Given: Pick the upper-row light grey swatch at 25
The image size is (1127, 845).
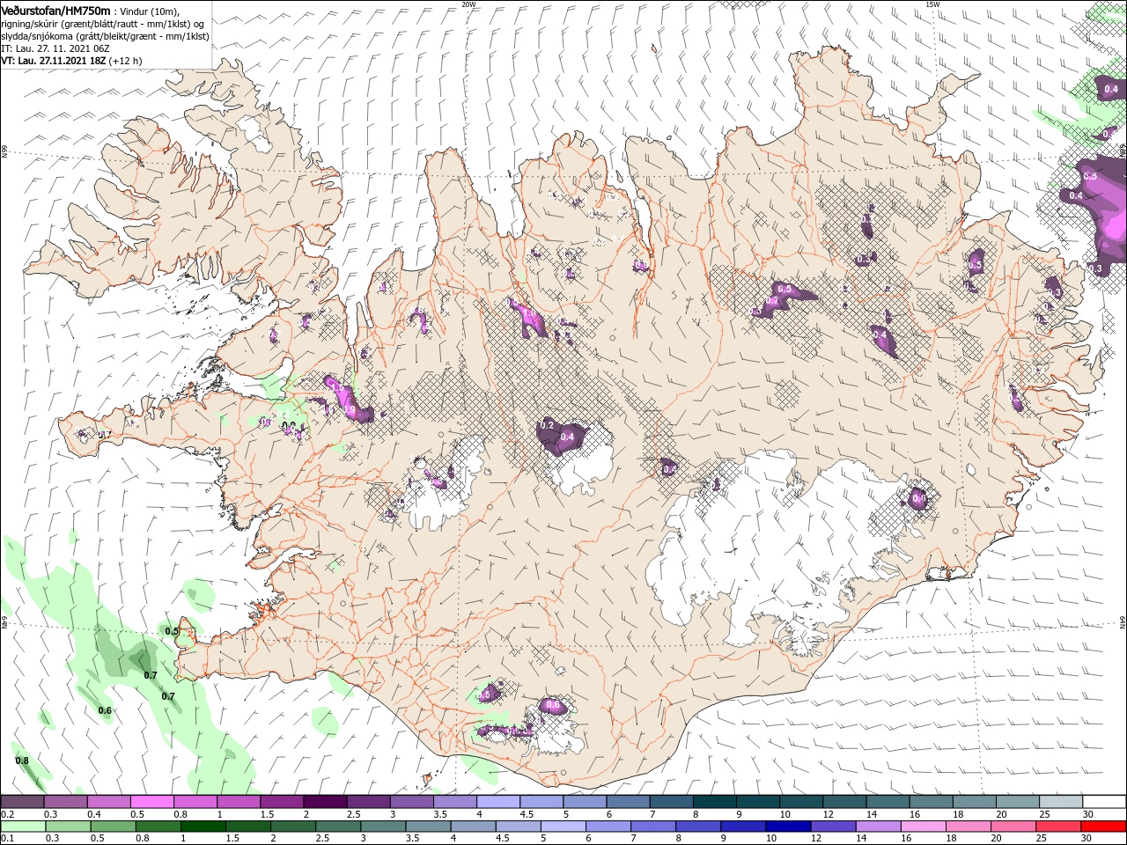Looking at the screenshot, I should tap(1061, 802).
